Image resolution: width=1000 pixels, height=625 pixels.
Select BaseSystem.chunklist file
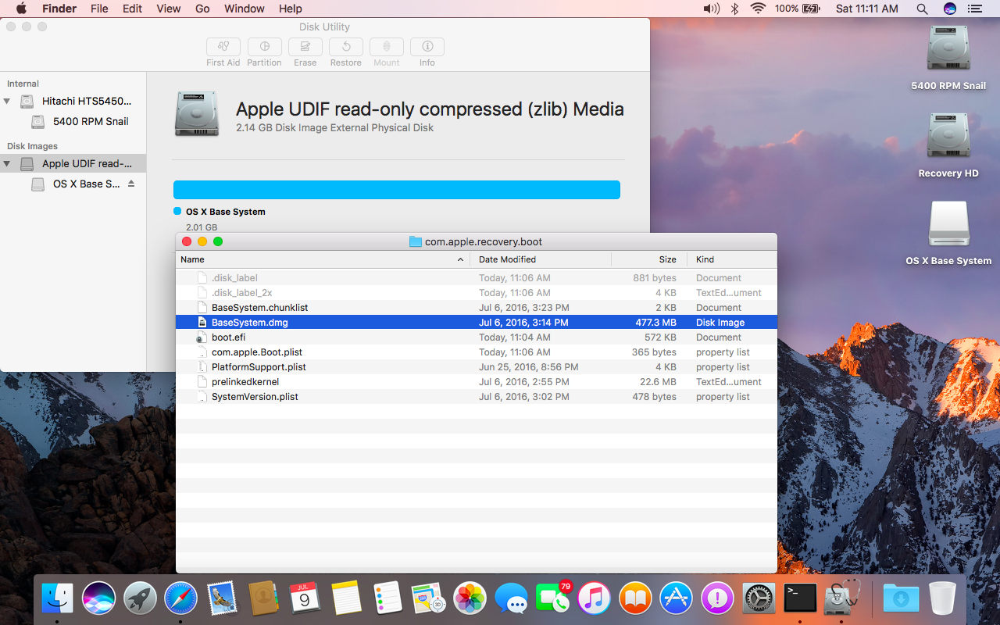pyautogui.click(x=477, y=308)
